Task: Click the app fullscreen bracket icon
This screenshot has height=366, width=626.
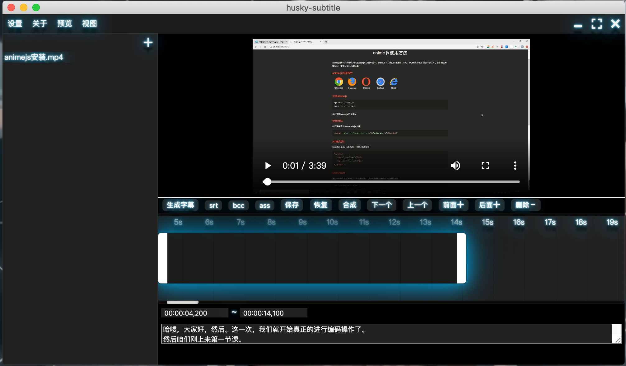Action: tap(596, 24)
